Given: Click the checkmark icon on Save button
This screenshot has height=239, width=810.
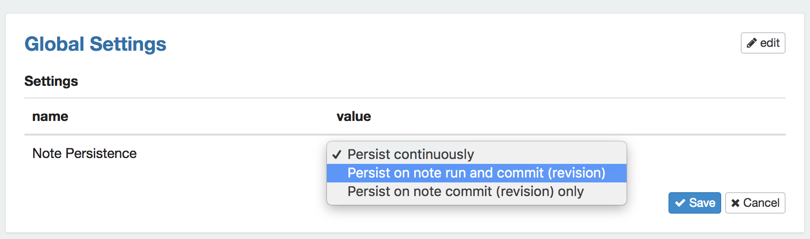Looking at the screenshot, I should pyautogui.click(x=680, y=203).
